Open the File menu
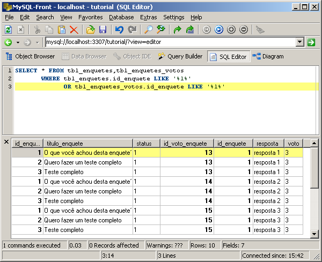 pos(9,18)
